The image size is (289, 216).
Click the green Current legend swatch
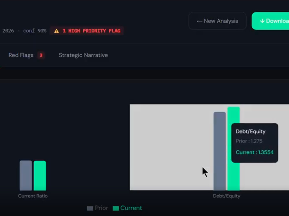tap(116, 208)
